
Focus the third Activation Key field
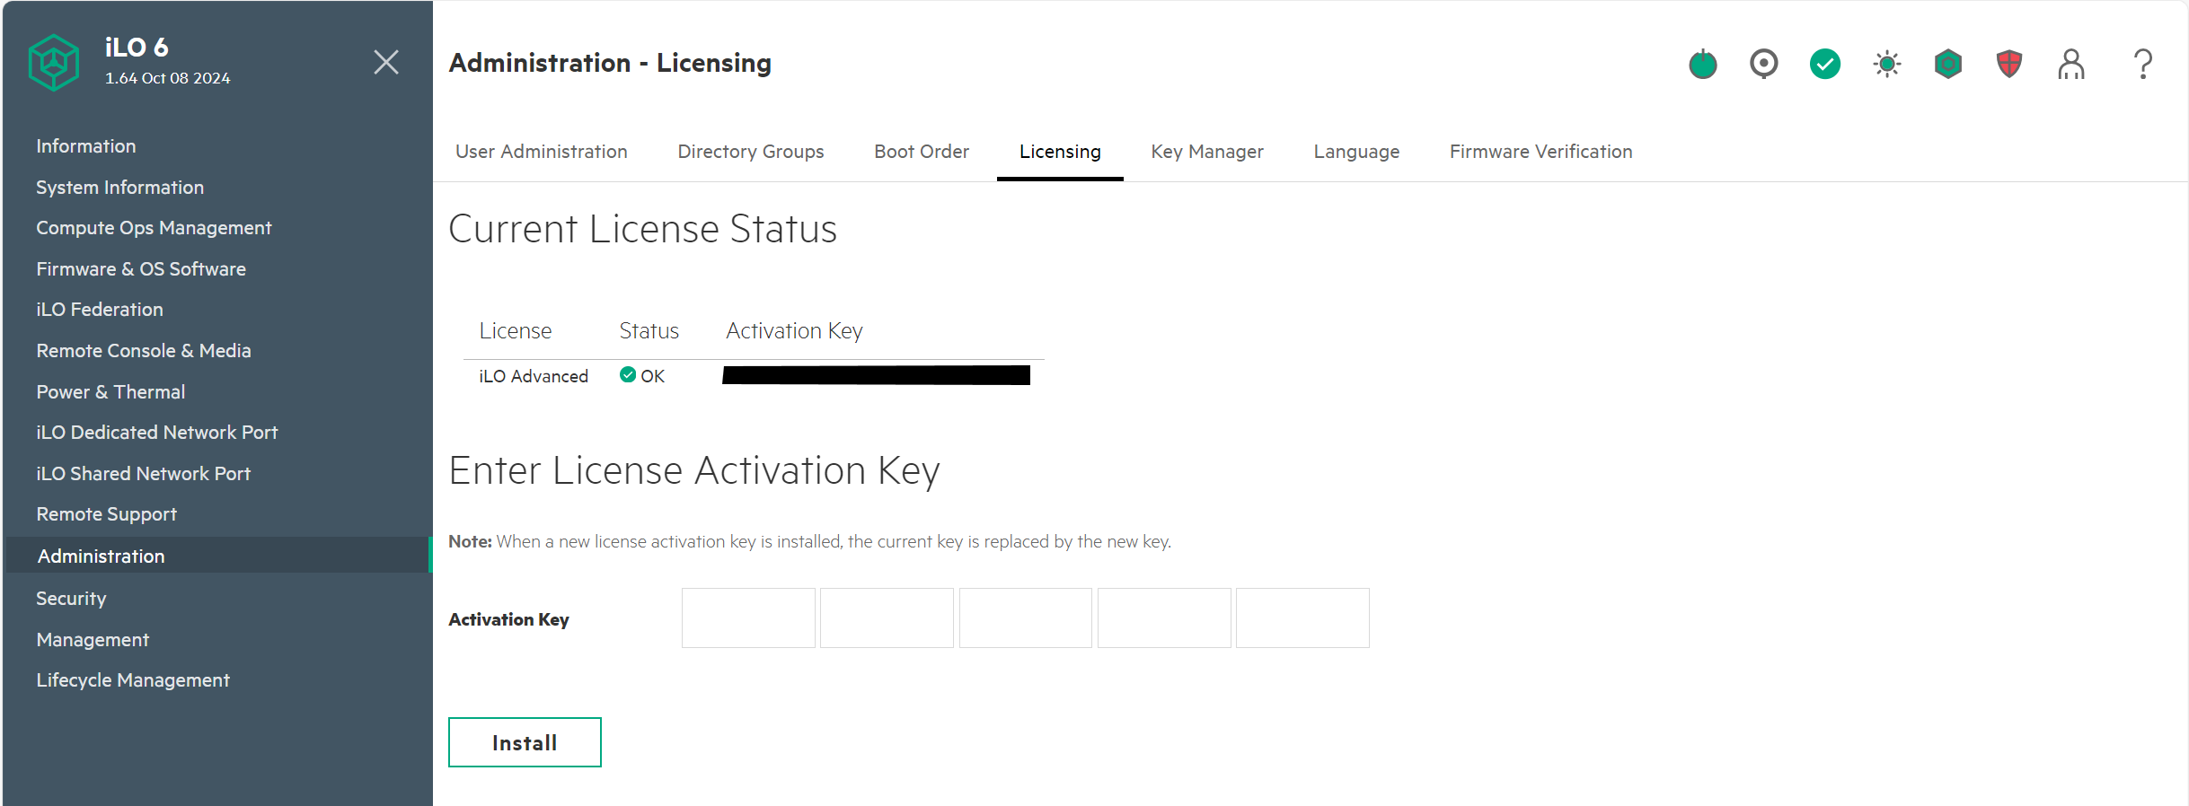click(1026, 618)
